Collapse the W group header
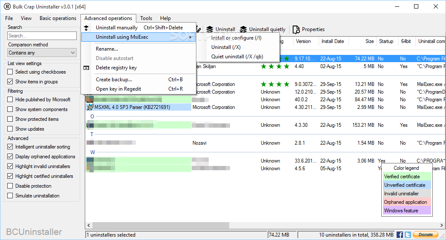 click(x=92, y=152)
